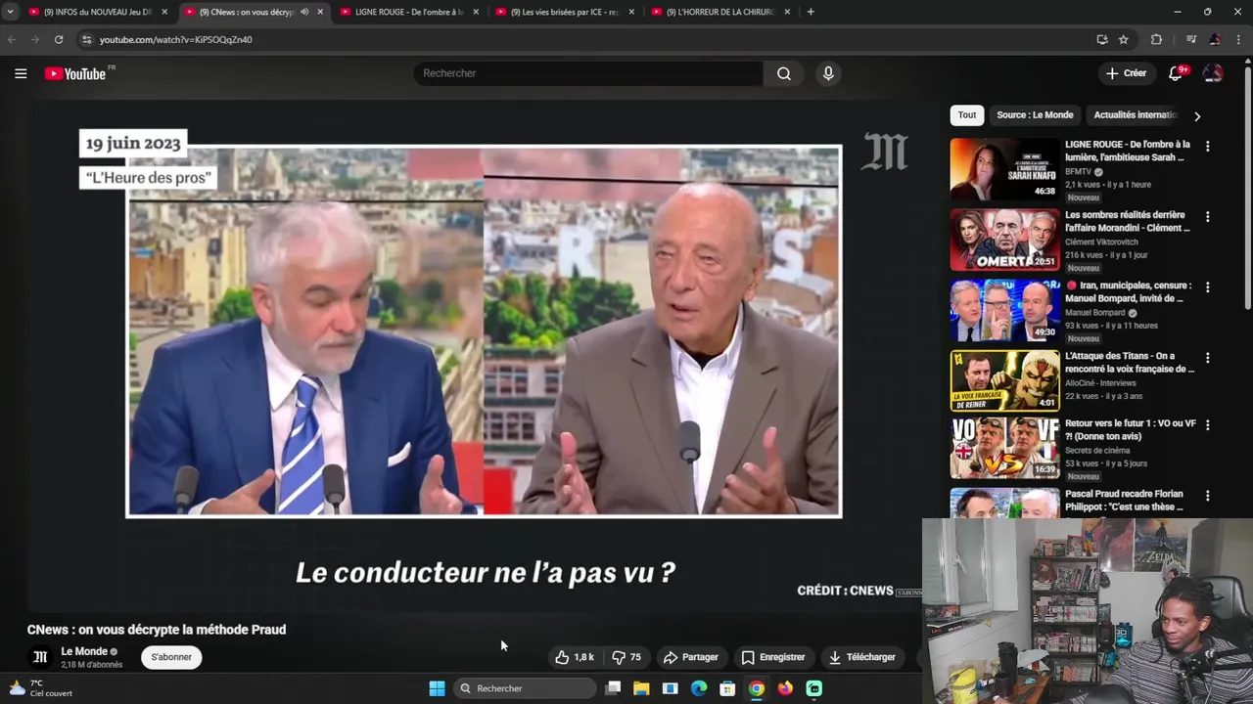The image size is (1253, 704).
Task: Expand the browser tab search dropdown
Action: pos(10,12)
